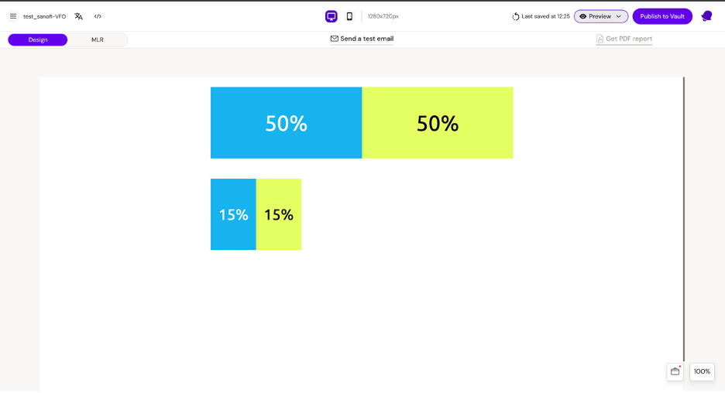Screen dimensions: 725x393
Task: Open the code view icon
Action: (x=98, y=16)
